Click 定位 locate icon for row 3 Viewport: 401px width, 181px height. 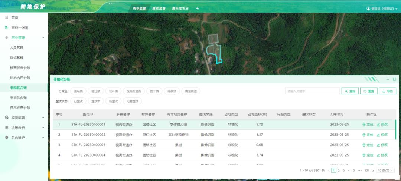point(364,145)
